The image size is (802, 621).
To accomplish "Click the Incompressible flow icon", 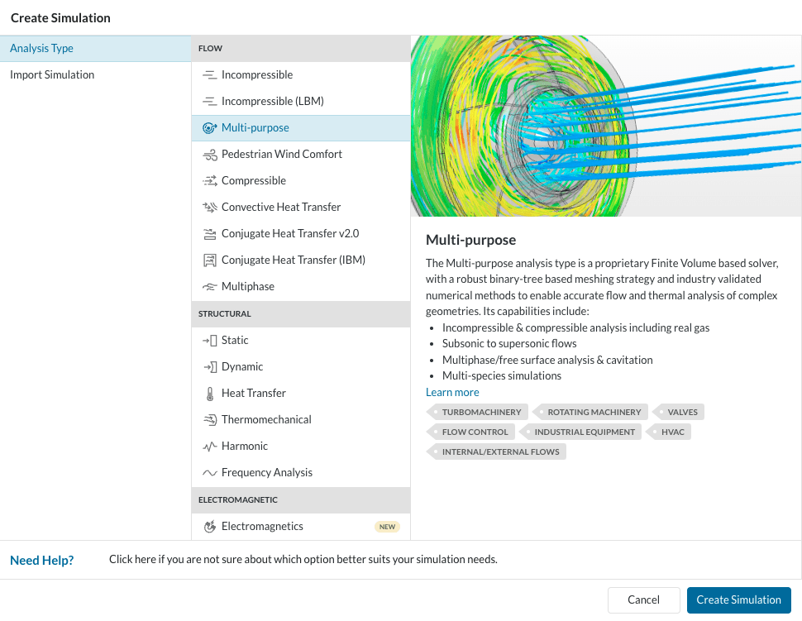I will coord(209,75).
